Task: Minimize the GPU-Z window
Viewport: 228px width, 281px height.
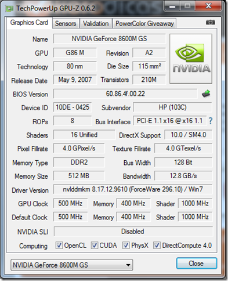Action: click(172, 6)
